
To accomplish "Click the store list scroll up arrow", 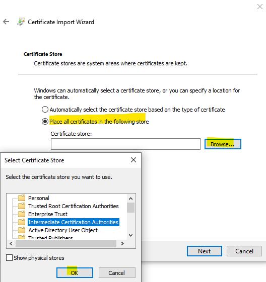I will 130,199.
